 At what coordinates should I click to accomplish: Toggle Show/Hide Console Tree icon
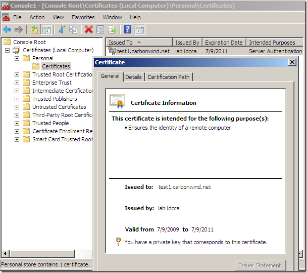(x=46, y=30)
